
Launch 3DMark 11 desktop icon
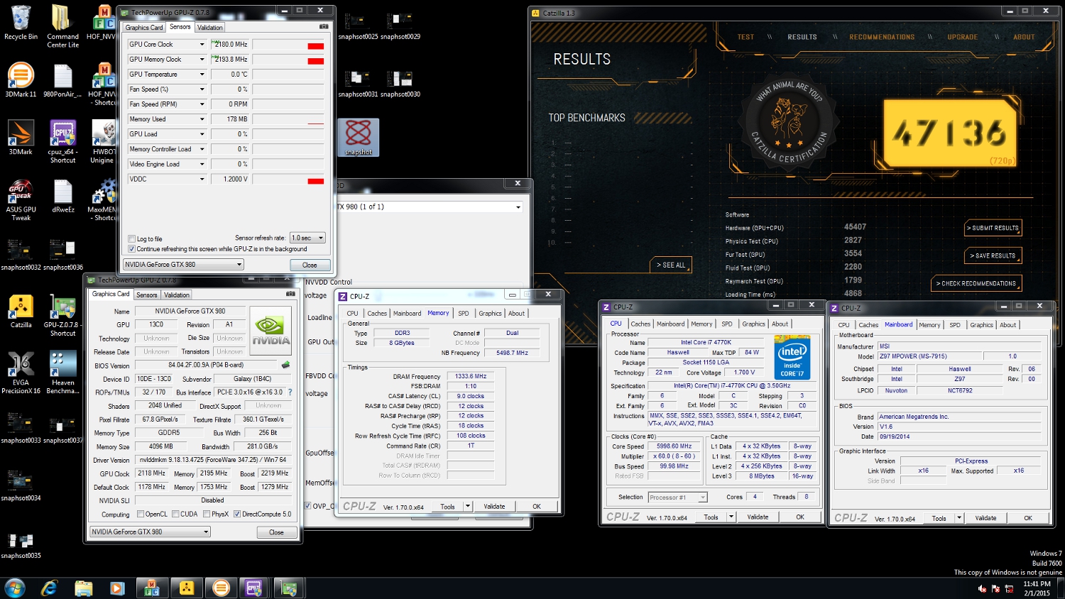coord(21,80)
